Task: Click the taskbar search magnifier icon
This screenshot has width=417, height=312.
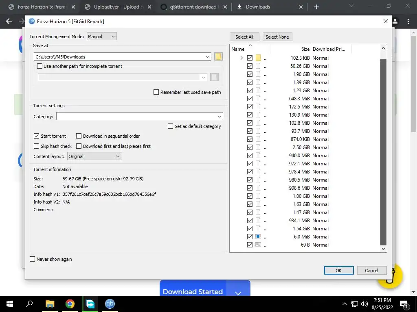Action: (29, 303)
